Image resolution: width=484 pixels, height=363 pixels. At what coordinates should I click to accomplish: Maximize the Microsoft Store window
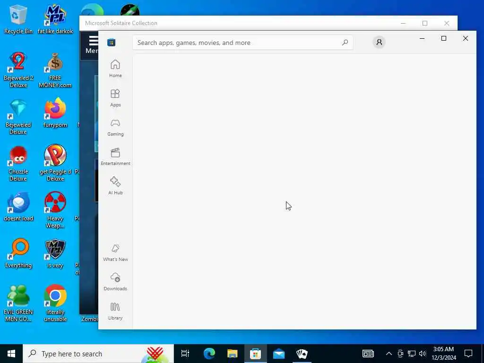tap(443, 38)
